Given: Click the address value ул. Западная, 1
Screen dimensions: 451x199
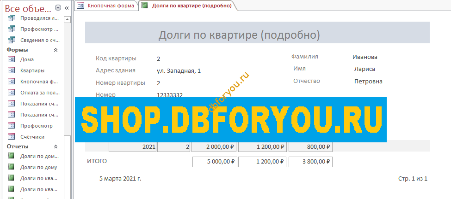Looking at the screenshot, I should tap(179, 71).
